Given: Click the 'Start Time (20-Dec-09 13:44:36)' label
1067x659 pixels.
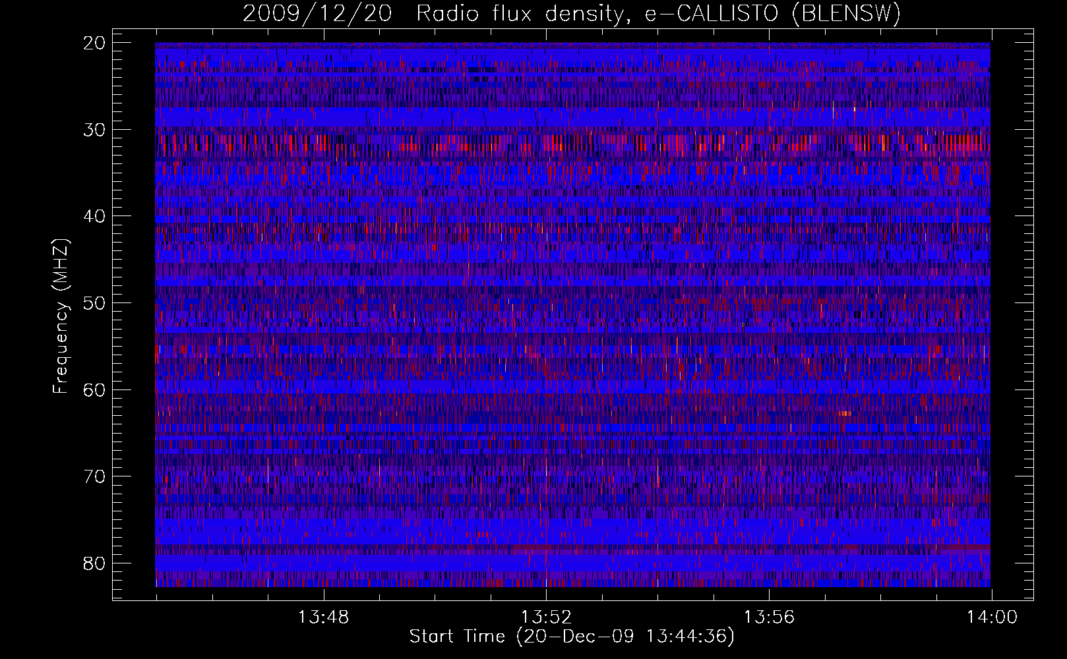Looking at the screenshot, I should [x=572, y=637].
